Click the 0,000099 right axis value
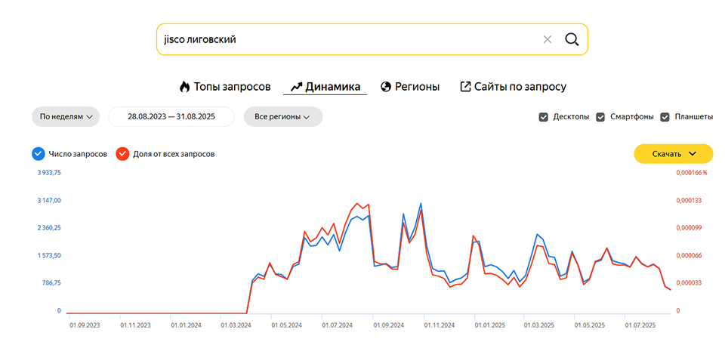725x345 pixels. (x=688, y=227)
